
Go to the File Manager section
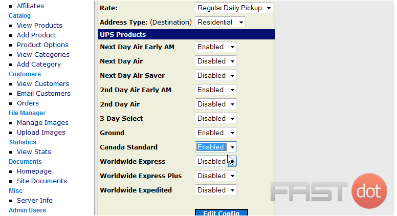pyautogui.click(x=27, y=113)
